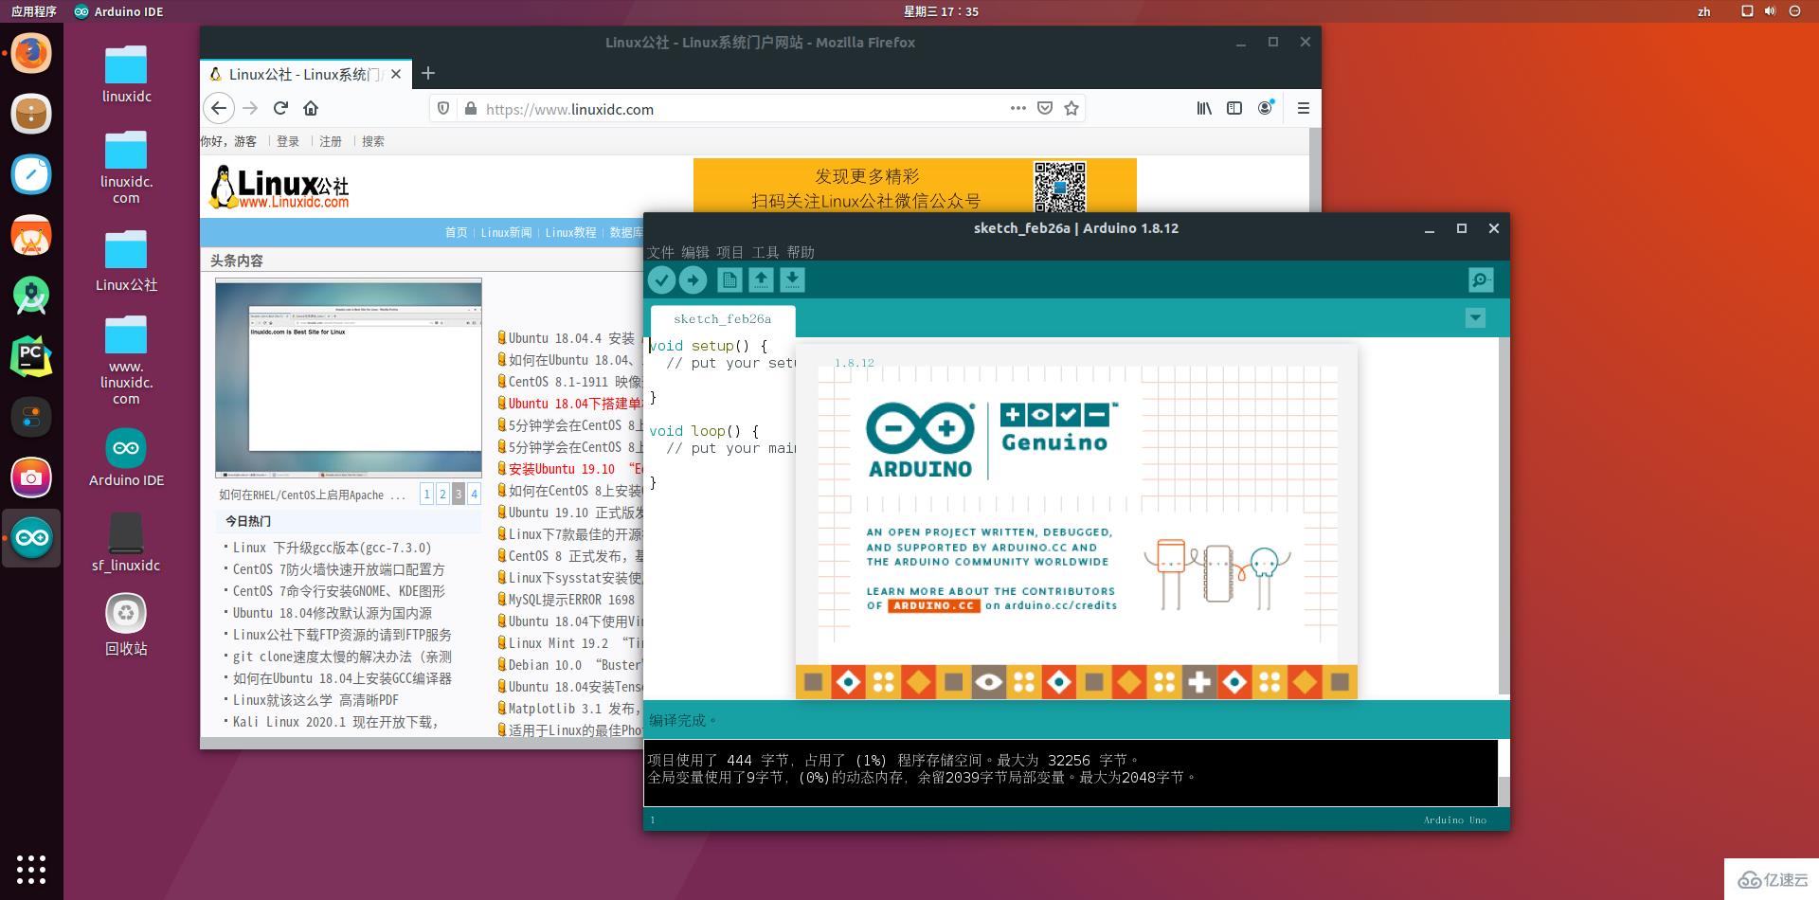Reload the Firefox page
Viewport: 1819px width, 900px height.
[x=280, y=108]
